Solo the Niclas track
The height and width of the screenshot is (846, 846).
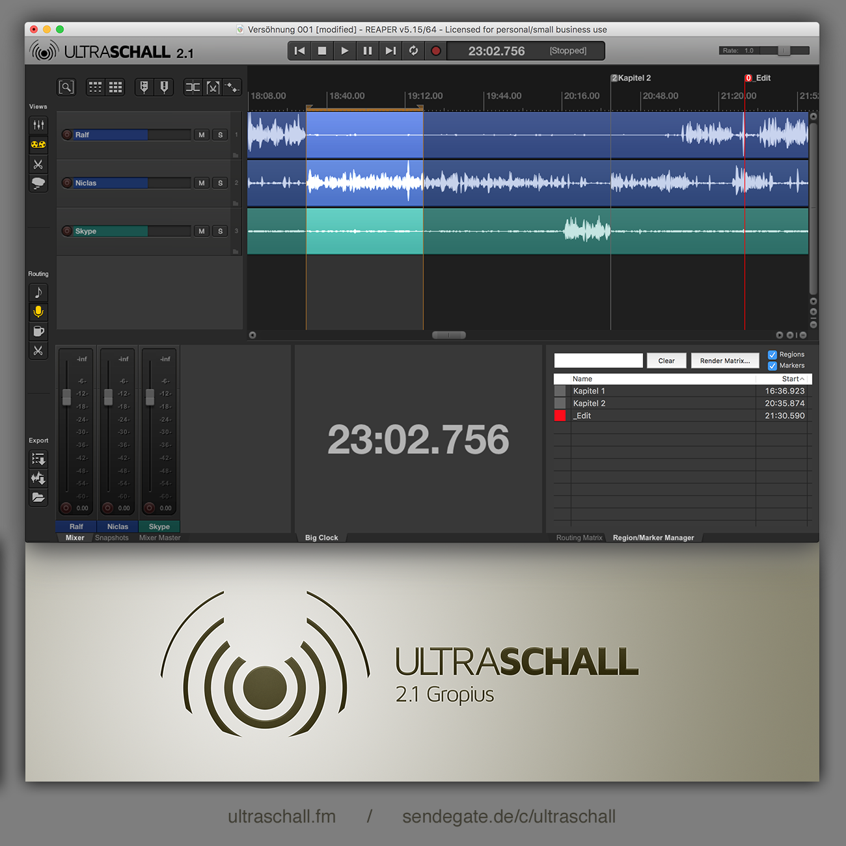pyautogui.click(x=221, y=183)
